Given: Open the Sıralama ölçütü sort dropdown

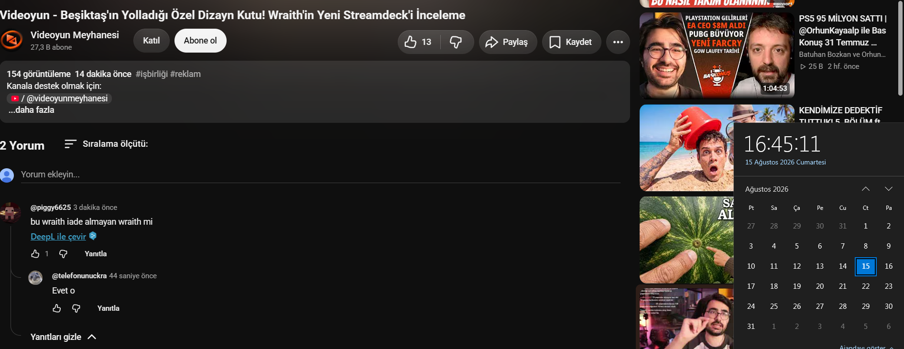Looking at the screenshot, I should click(106, 144).
